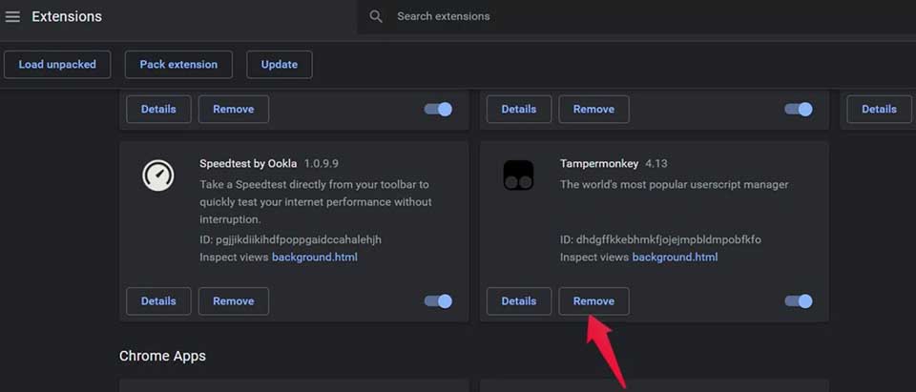The image size is (916, 392).
Task: Click Speedtest version 1.0.9.9
Action: [321, 164]
